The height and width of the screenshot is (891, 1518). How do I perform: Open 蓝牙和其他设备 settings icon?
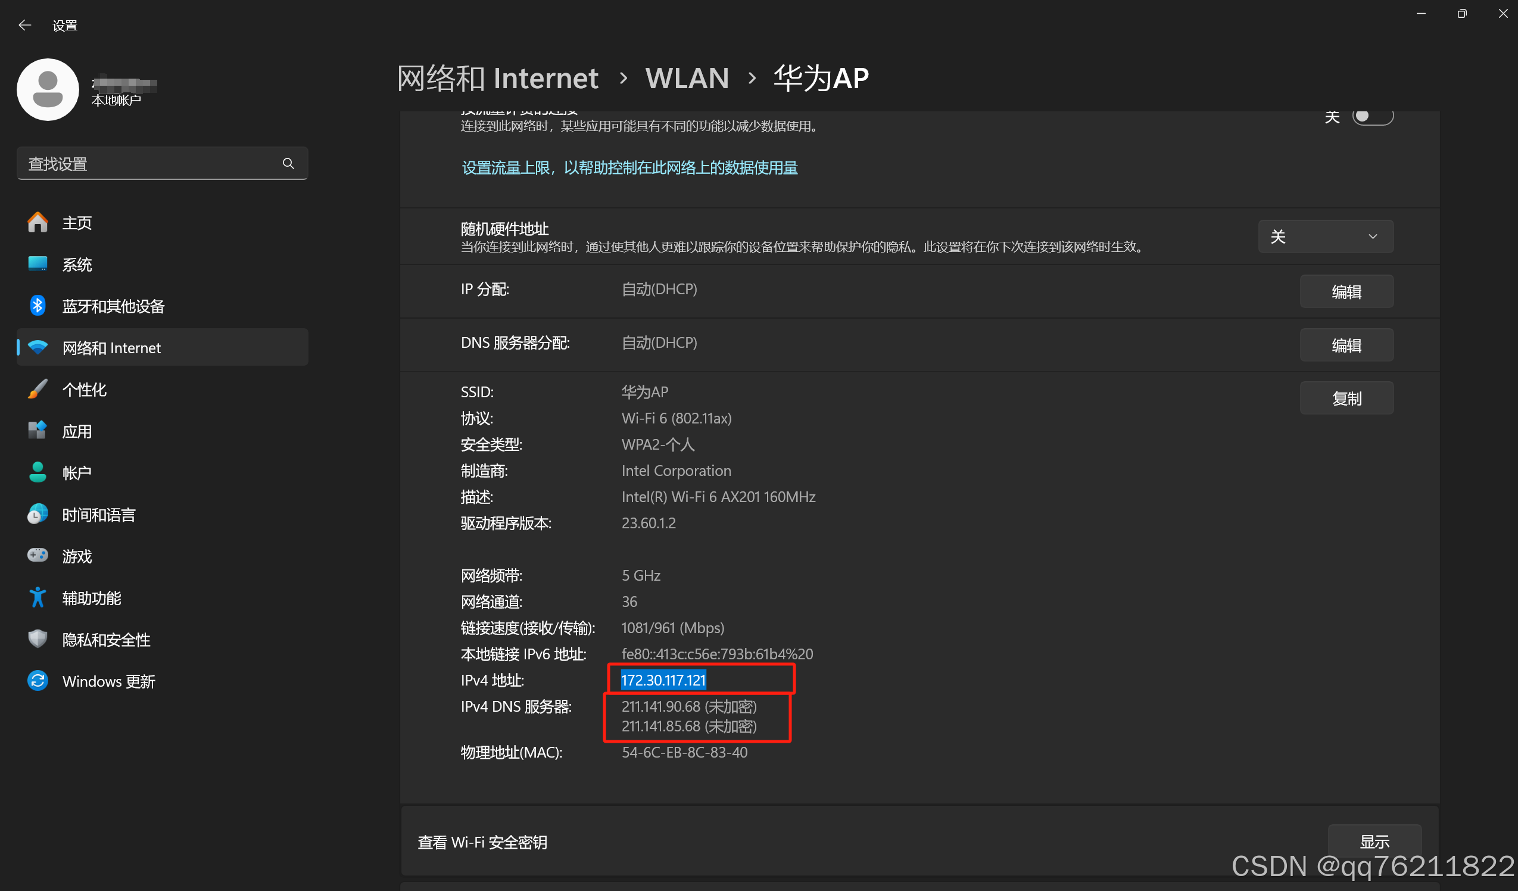point(38,306)
